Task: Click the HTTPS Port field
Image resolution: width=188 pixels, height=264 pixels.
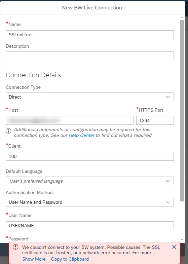Action: coord(155,120)
